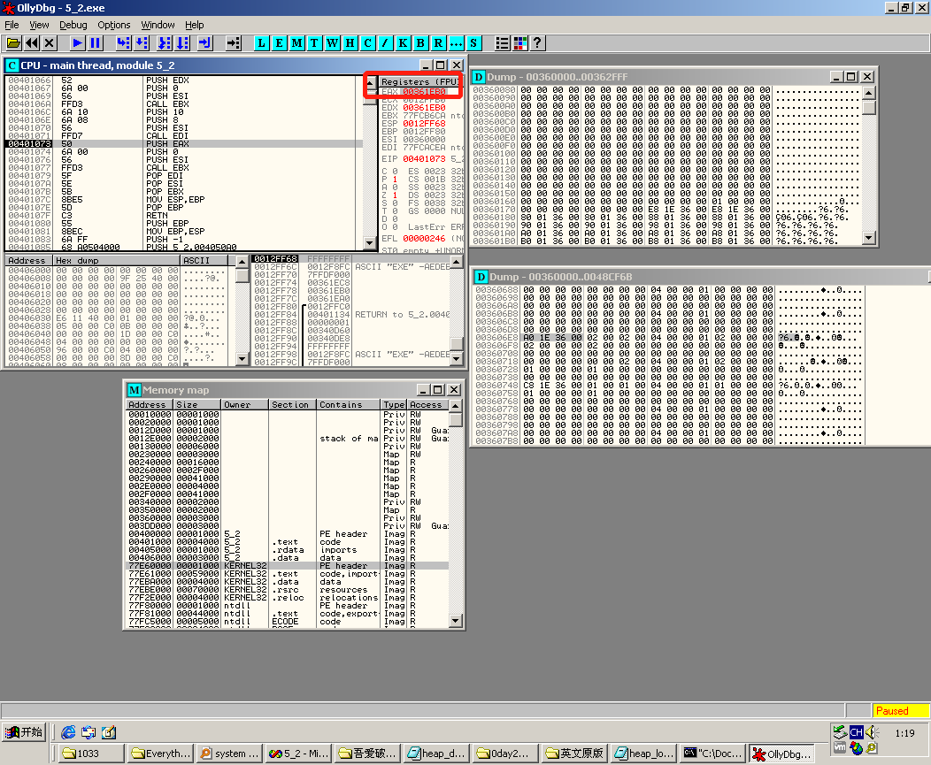Close the debugged program via X toolbar icon
Image resolution: width=931 pixels, height=765 pixels.
coord(50,42)
